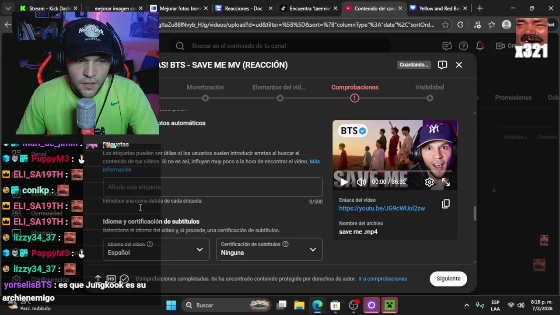Viewport: 560px width, 315px height.
Task: Open the taskbar clock showing 8:18 p. m.
Action: click(542, 305)
